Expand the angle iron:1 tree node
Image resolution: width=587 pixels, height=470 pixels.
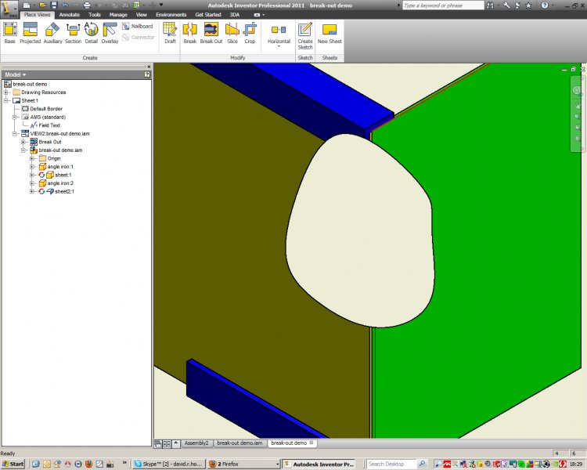(x=32, y=167)
